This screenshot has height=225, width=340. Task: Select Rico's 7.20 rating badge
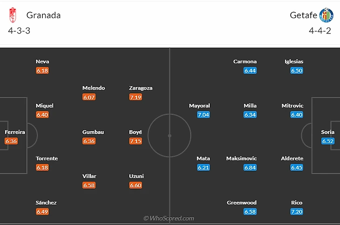coord(297,212)
